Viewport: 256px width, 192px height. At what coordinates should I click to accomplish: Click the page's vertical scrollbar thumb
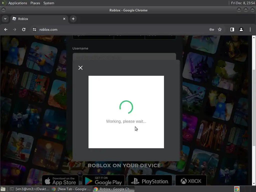(x=254, y=108)
